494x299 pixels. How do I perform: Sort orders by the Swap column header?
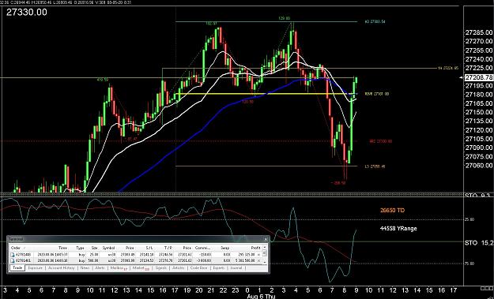[225, 248]
